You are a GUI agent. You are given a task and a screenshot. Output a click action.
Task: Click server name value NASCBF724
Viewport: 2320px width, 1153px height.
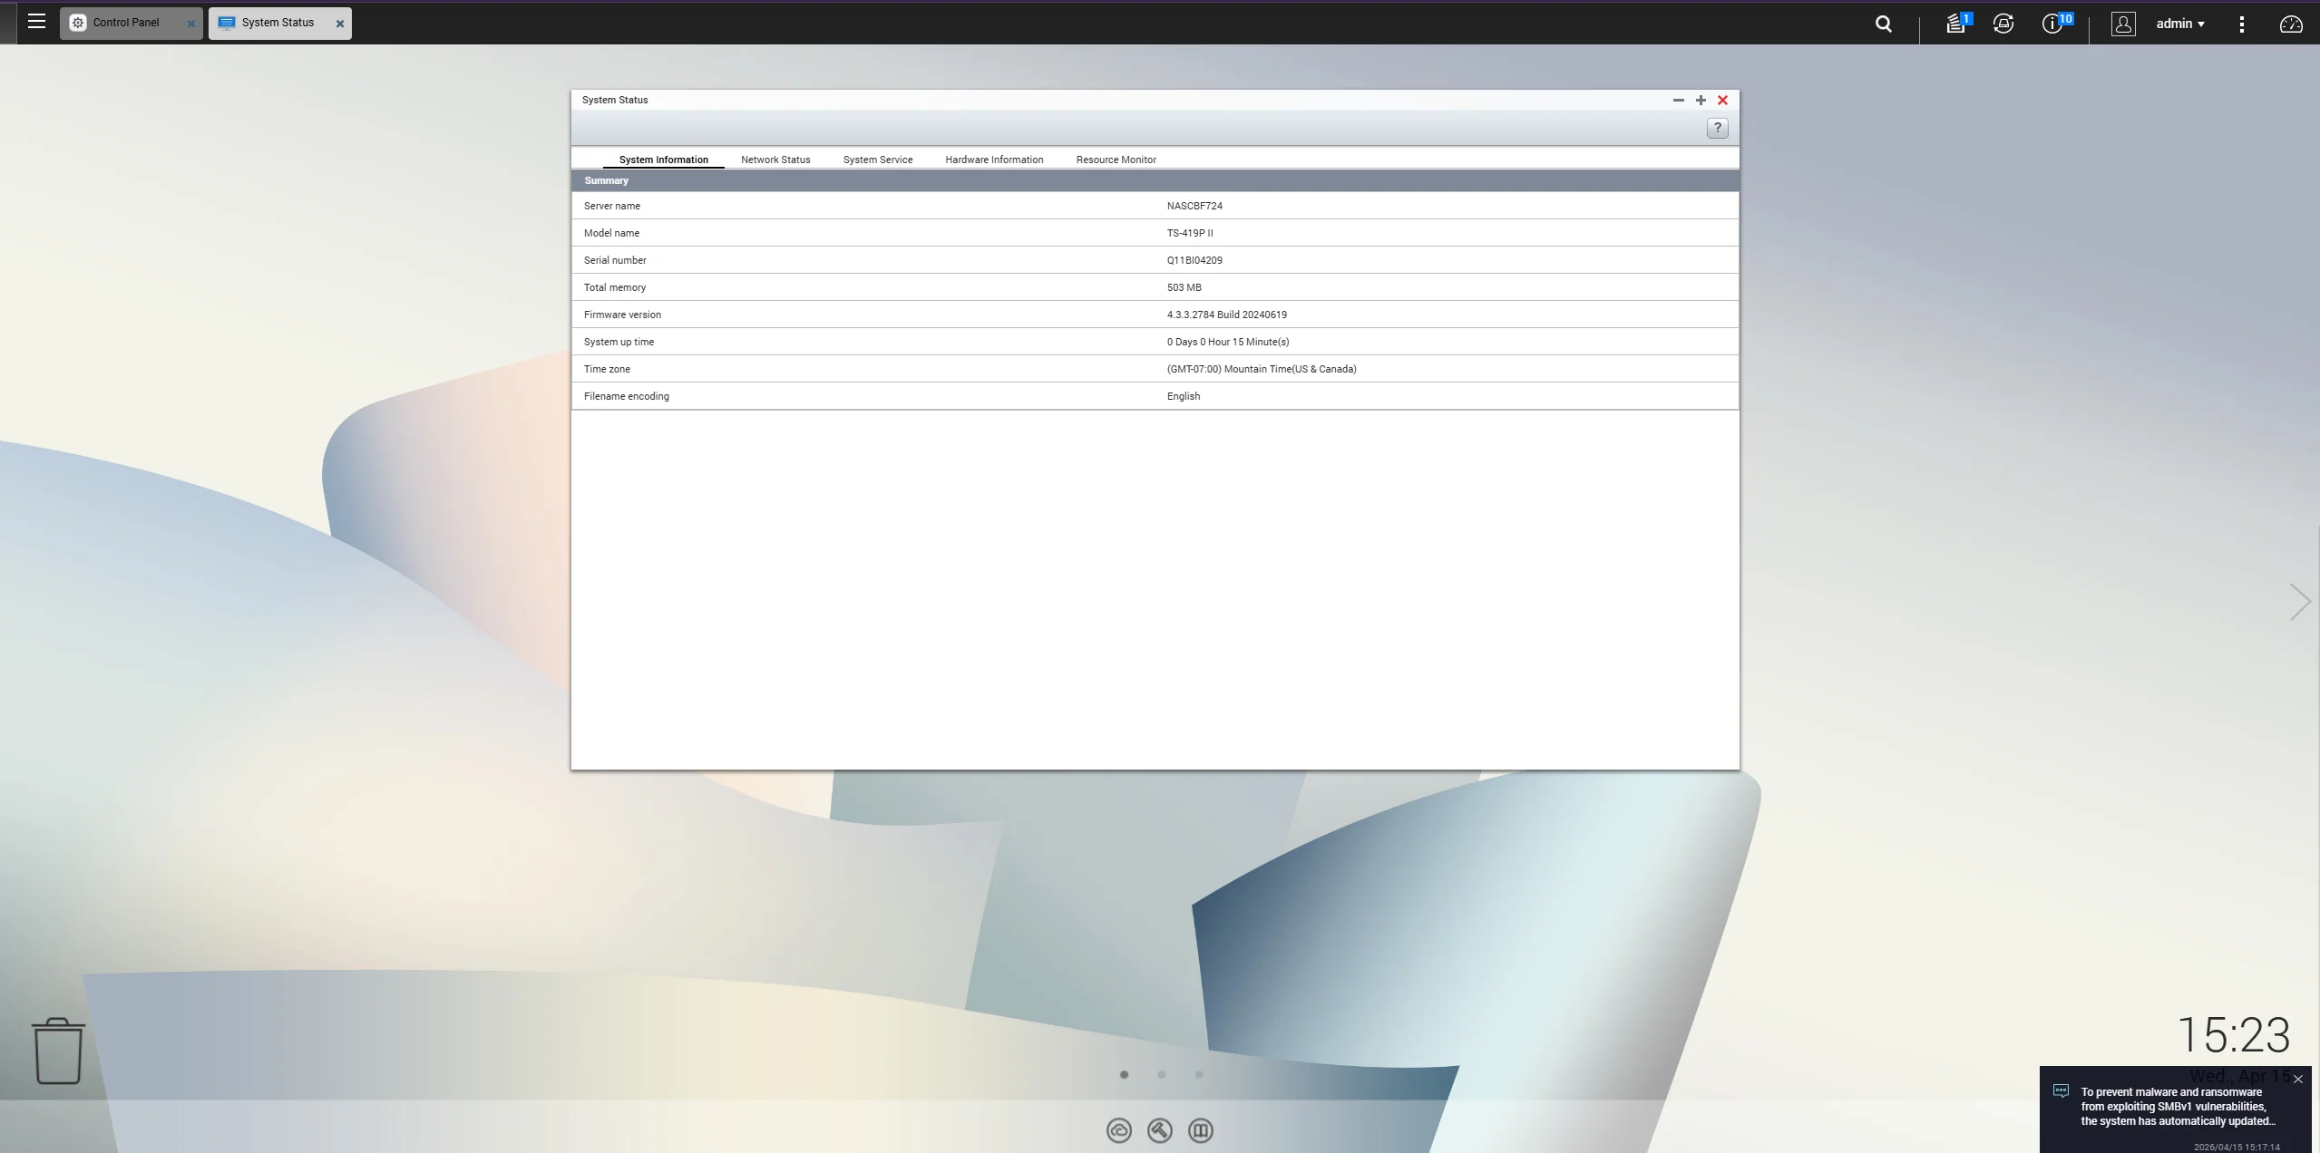(1194, 206)
